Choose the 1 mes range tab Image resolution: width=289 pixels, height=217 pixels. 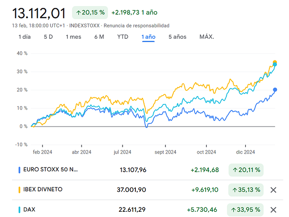74,37
